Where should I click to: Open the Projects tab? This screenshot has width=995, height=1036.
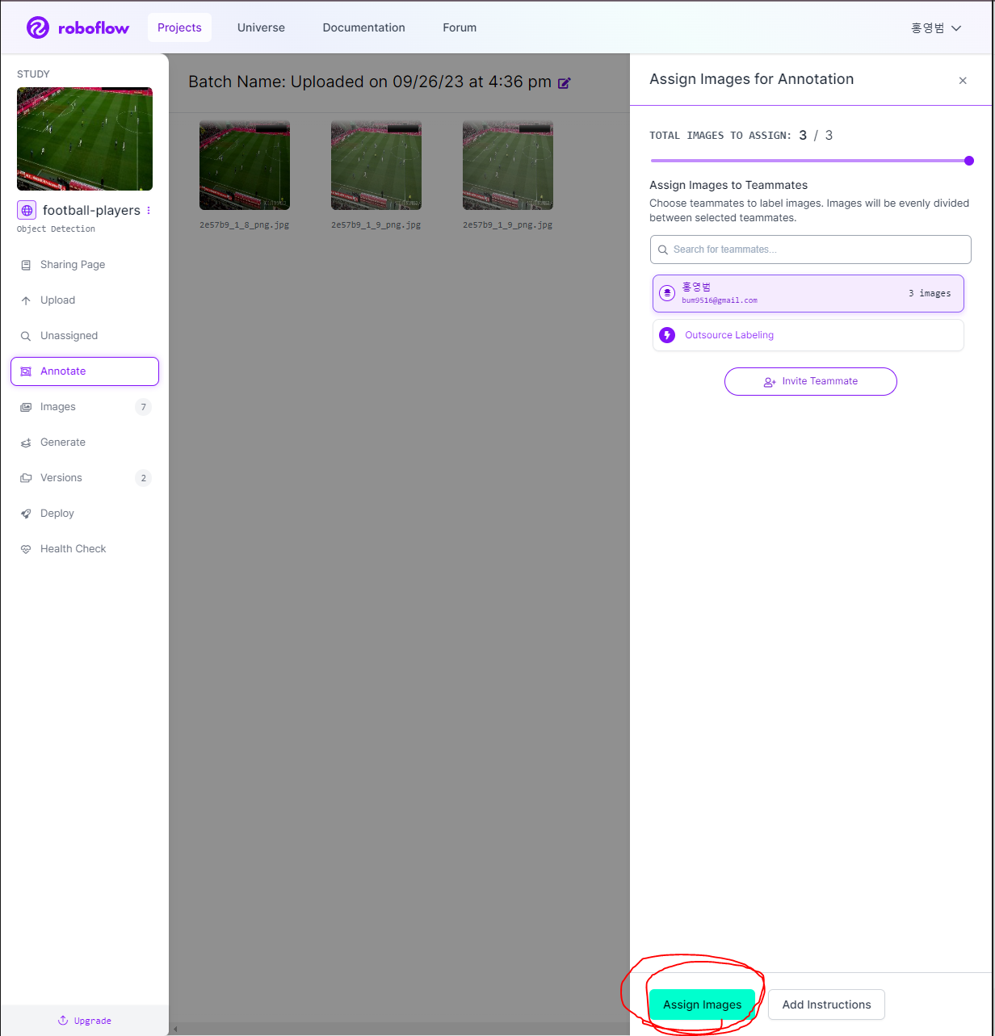coord(179,27)
